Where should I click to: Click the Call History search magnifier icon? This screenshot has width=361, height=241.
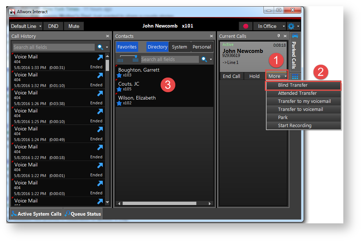[x=100, y=47]
